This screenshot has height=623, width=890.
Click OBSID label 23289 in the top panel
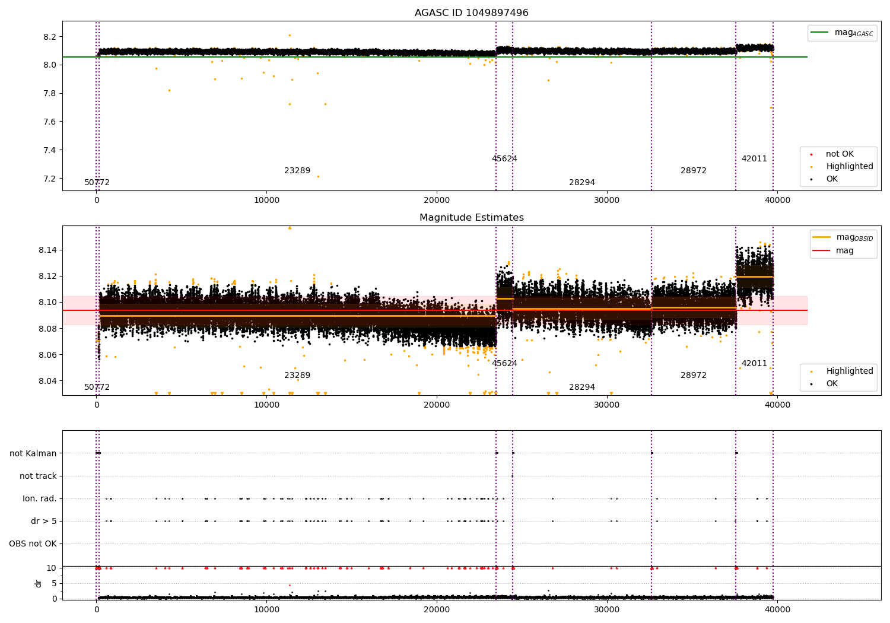coord(297,171)
